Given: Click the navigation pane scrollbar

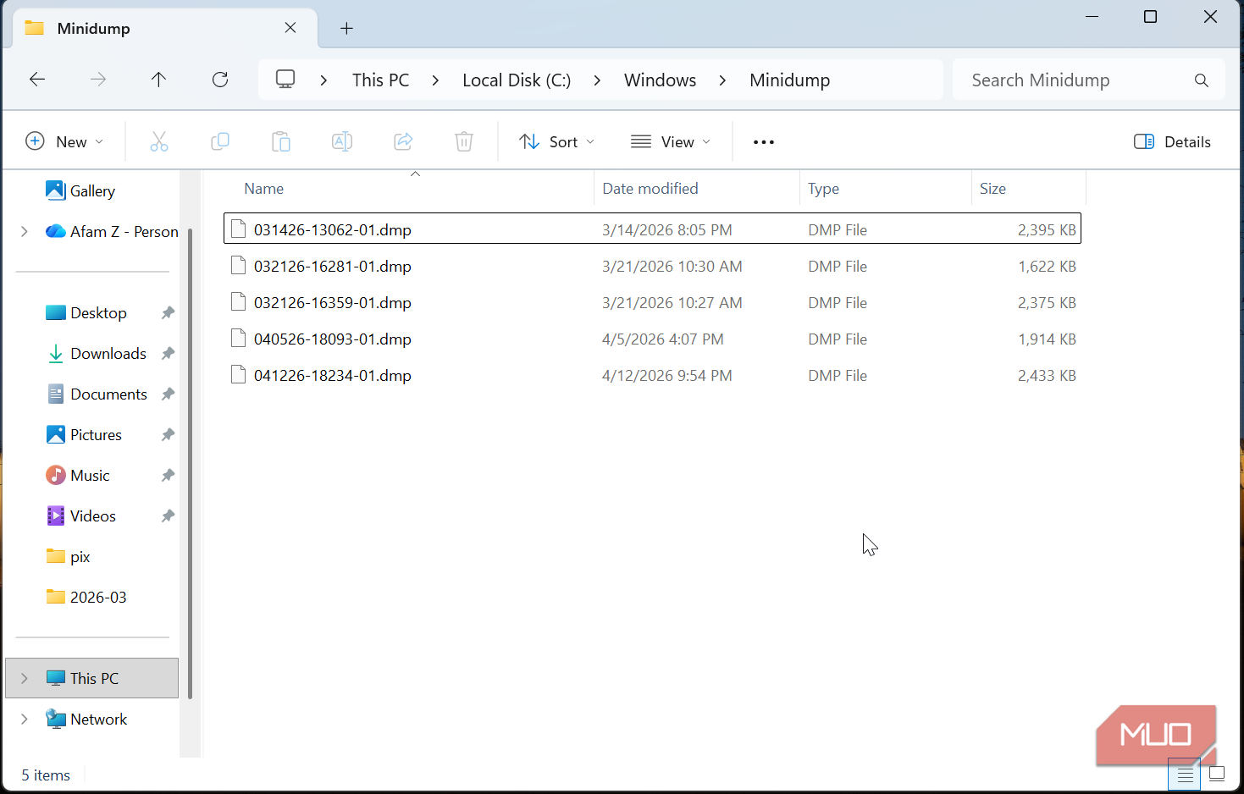Looking at the screenshot, I should tap(191, 464).
